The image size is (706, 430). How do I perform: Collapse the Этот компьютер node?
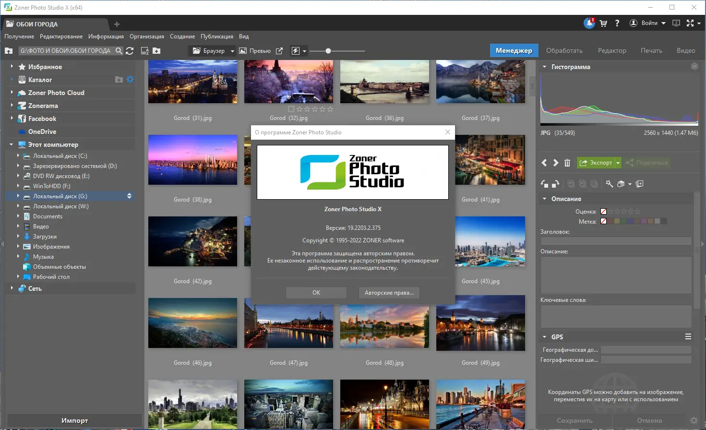pyautogui.click(x=12, y=144)
